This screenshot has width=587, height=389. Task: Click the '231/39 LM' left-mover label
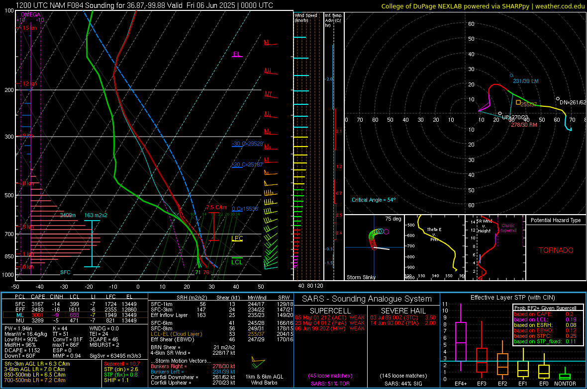526,81
